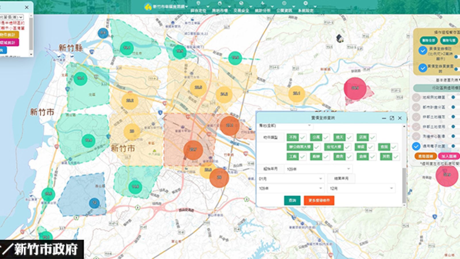Maximize the 實價登錄查詢 dialog
Image resolution: width=460 pixels, height=259 pixels.
coord(392,118)
